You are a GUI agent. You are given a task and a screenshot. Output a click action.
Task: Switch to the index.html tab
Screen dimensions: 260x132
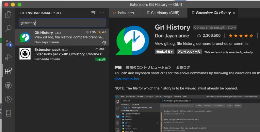(x=125, y=13)
